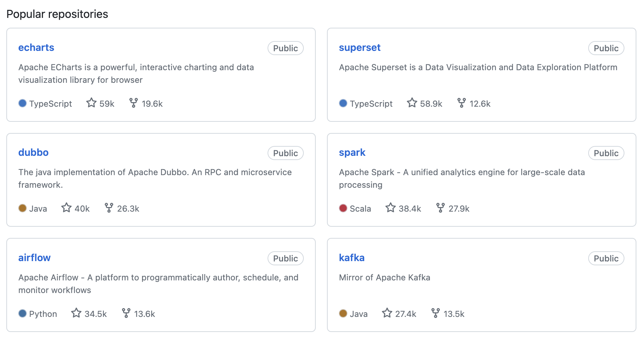
Task: Click the fork icon for echarts
Action: [134, 103]
